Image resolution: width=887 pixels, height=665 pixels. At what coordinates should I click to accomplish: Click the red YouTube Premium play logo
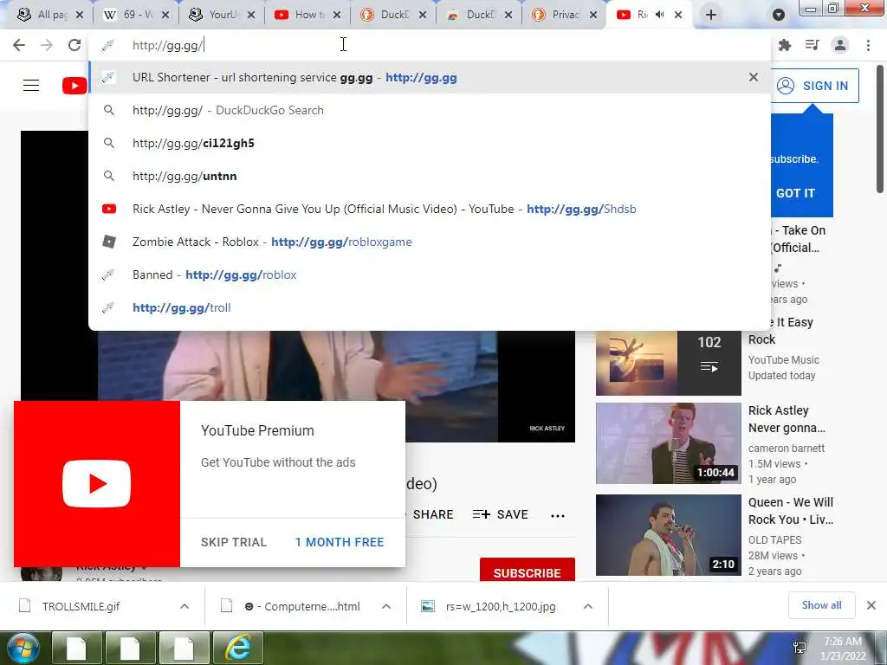pos(97,483)
